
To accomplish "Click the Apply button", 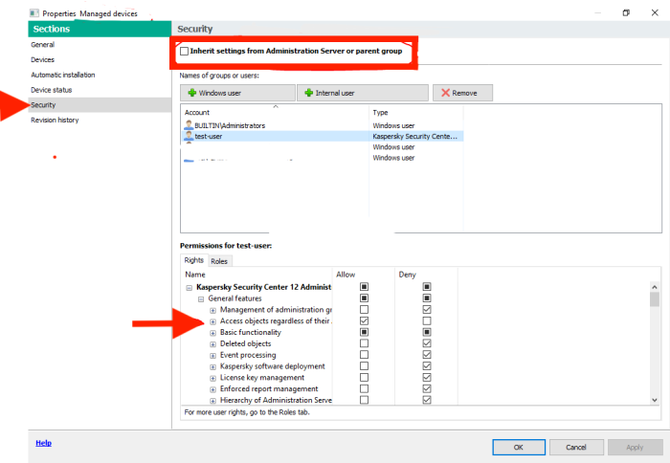I will pos(635,447).
